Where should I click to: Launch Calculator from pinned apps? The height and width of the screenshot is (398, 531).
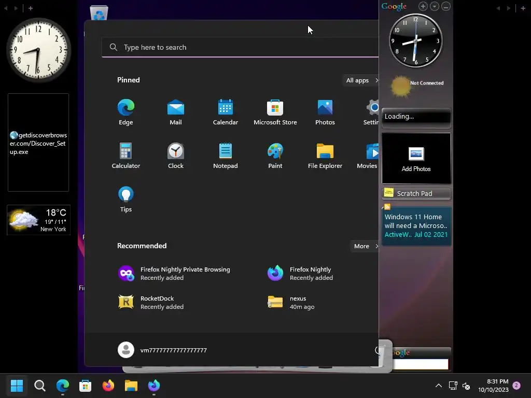click(126, 155)
